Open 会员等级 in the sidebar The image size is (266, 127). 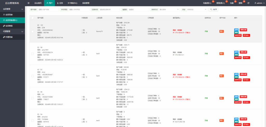[x=9, y=26]
